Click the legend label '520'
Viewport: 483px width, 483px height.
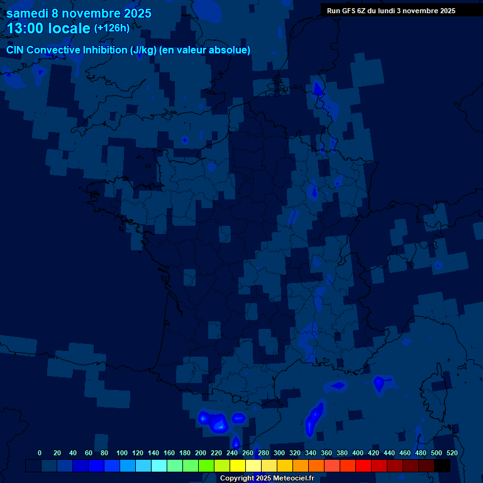point(452,453)
